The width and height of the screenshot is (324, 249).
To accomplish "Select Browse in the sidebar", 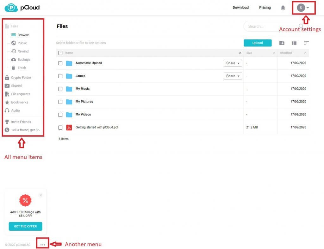I will tap(23, 35).
